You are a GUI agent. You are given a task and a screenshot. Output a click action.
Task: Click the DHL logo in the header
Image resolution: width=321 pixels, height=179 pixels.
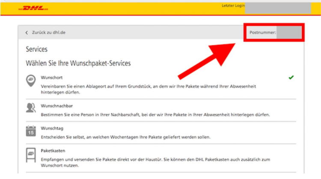pos(33,8)
